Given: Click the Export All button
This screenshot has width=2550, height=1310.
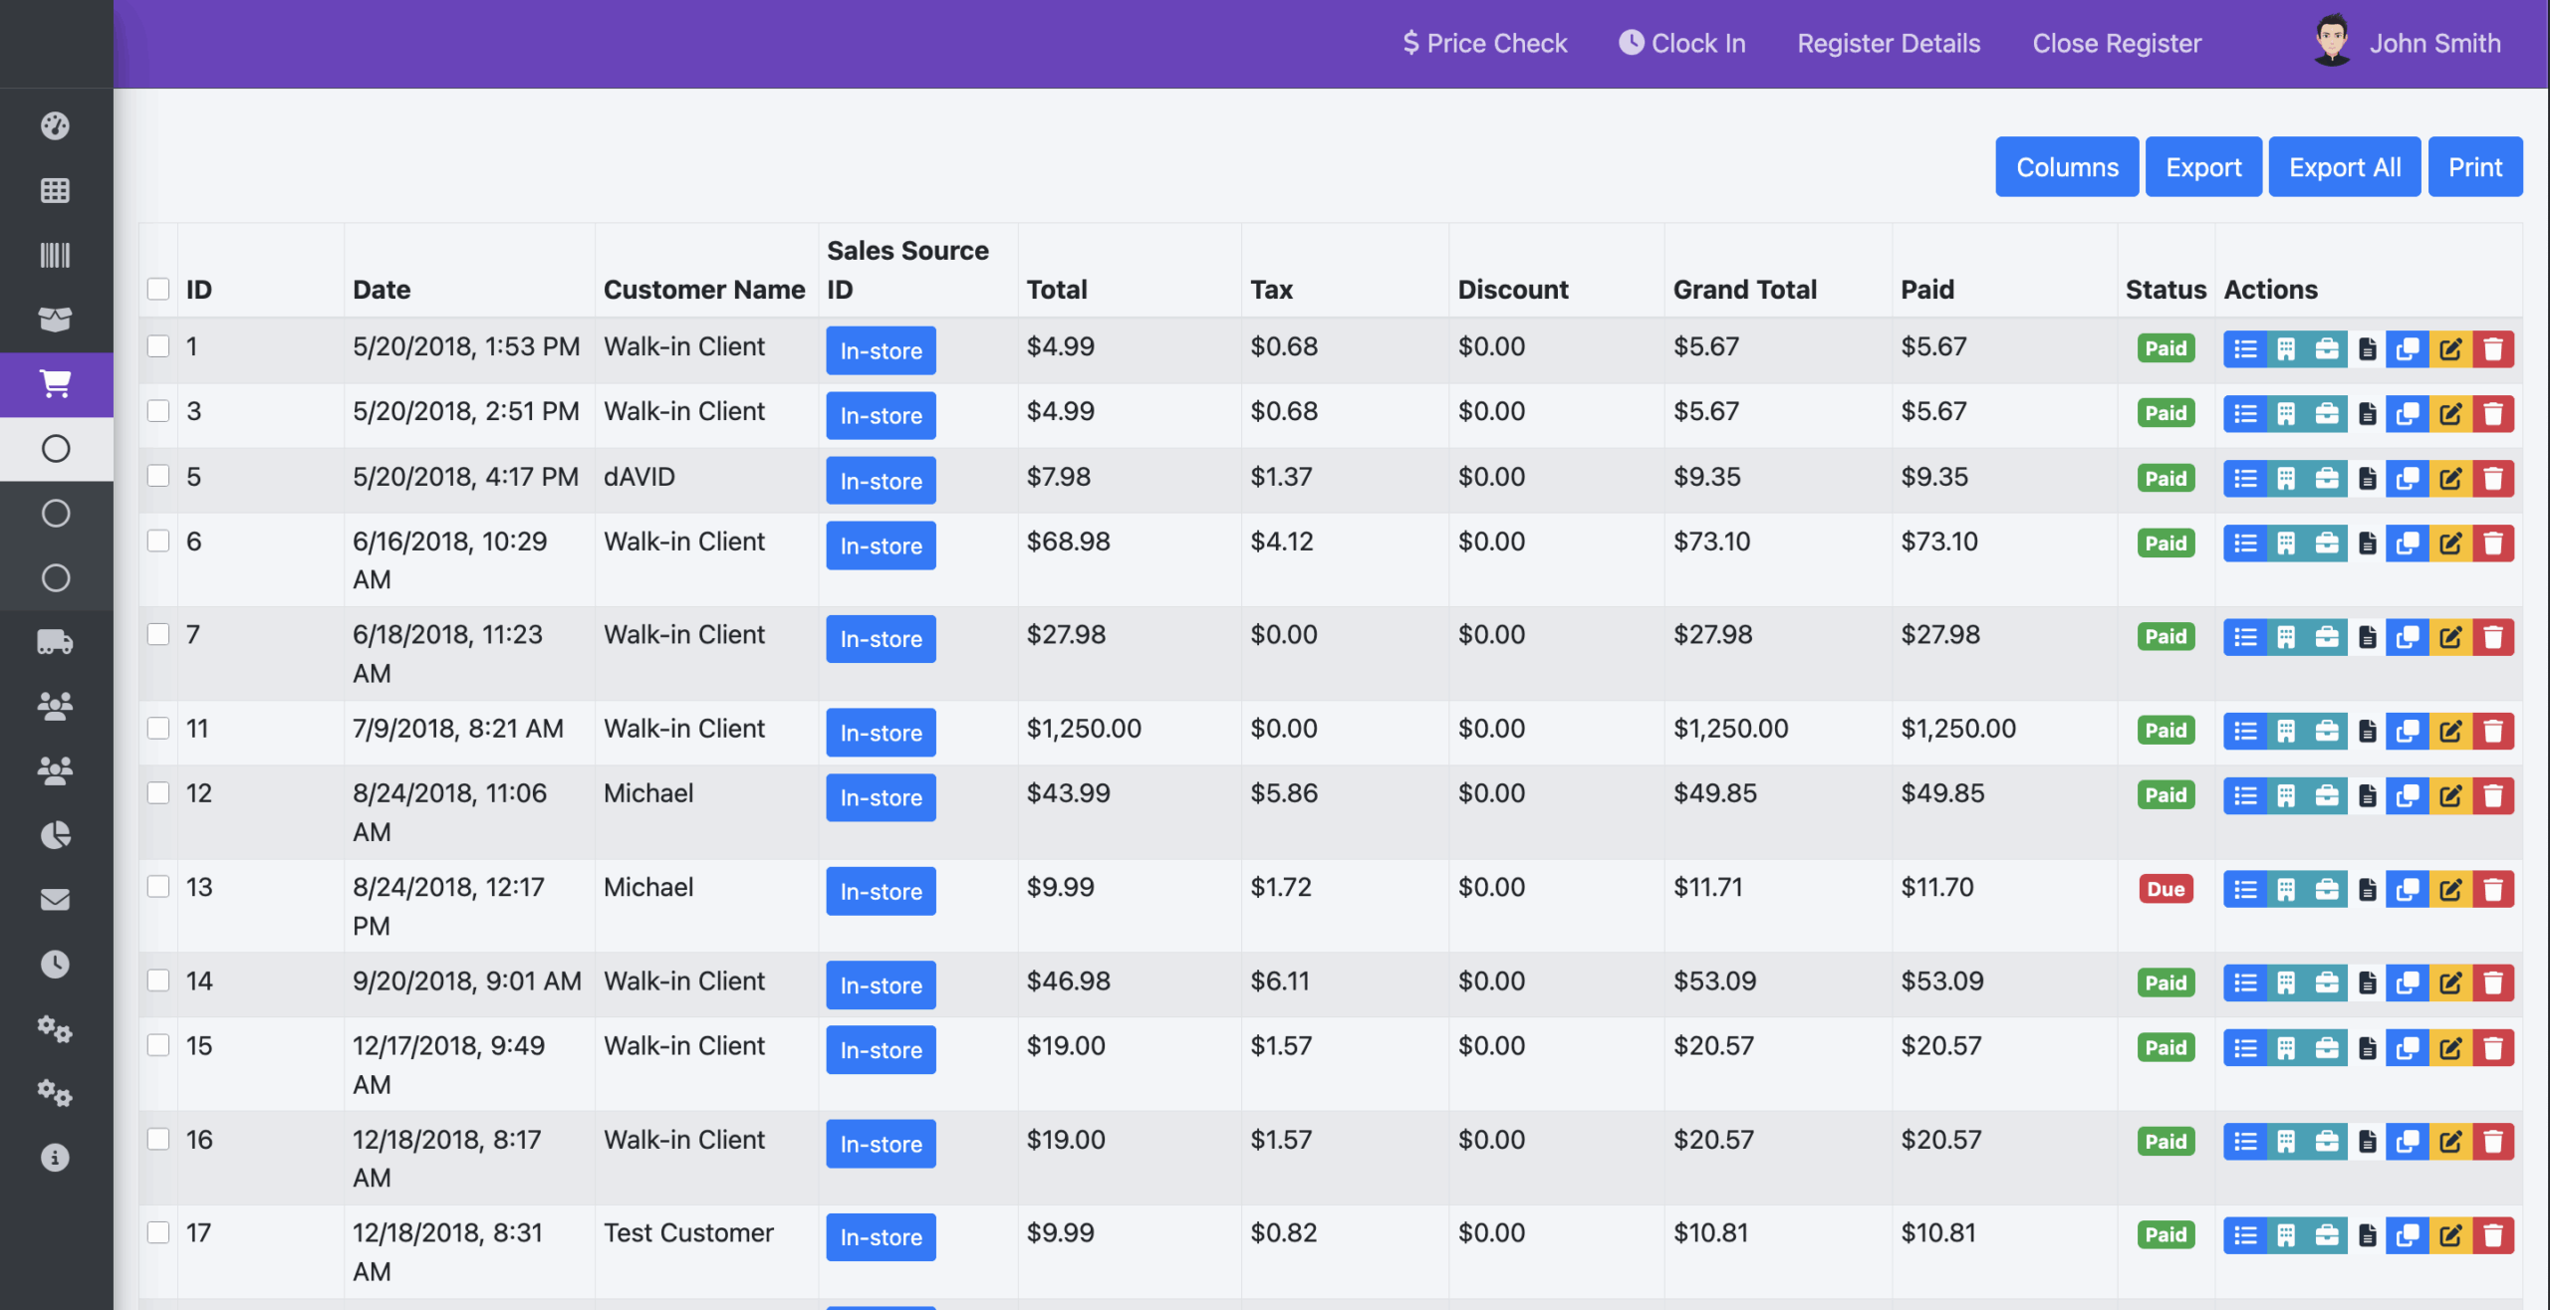Looking at the screenshot, I should pyautogui.click(x=2344, y=167).
